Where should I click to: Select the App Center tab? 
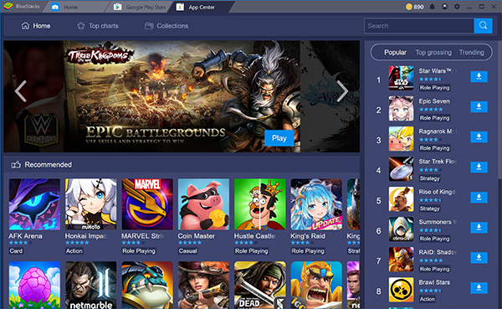(202, 7)
